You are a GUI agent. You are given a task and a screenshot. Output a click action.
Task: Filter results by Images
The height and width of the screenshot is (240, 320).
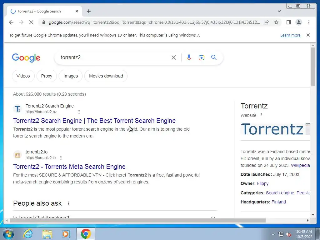(71, 76)
